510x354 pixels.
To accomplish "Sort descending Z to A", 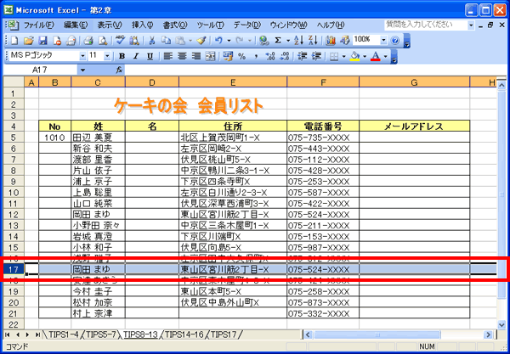I will 313,40.
